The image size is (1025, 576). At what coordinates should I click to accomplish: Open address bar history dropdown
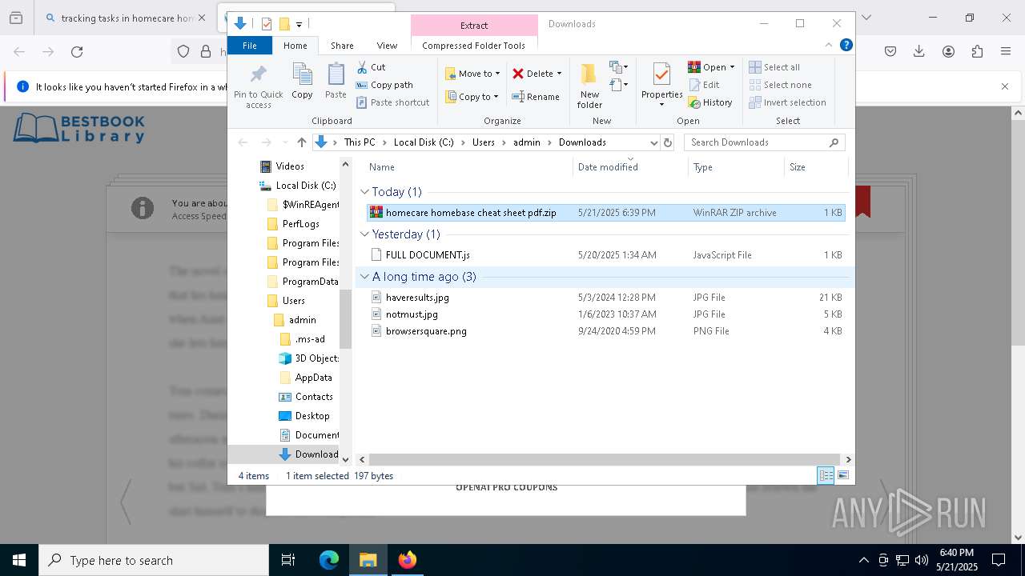653,142
